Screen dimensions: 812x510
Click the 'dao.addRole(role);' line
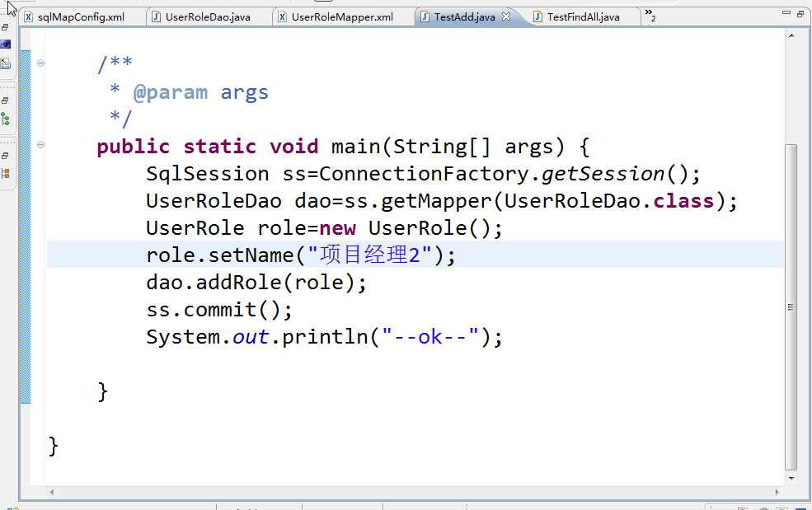(256, 283)
